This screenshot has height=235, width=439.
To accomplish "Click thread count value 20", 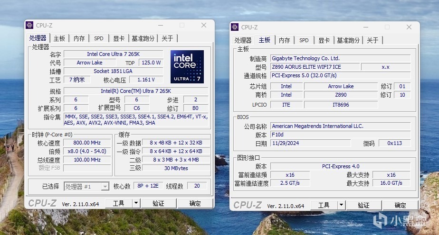I will 197,186.
